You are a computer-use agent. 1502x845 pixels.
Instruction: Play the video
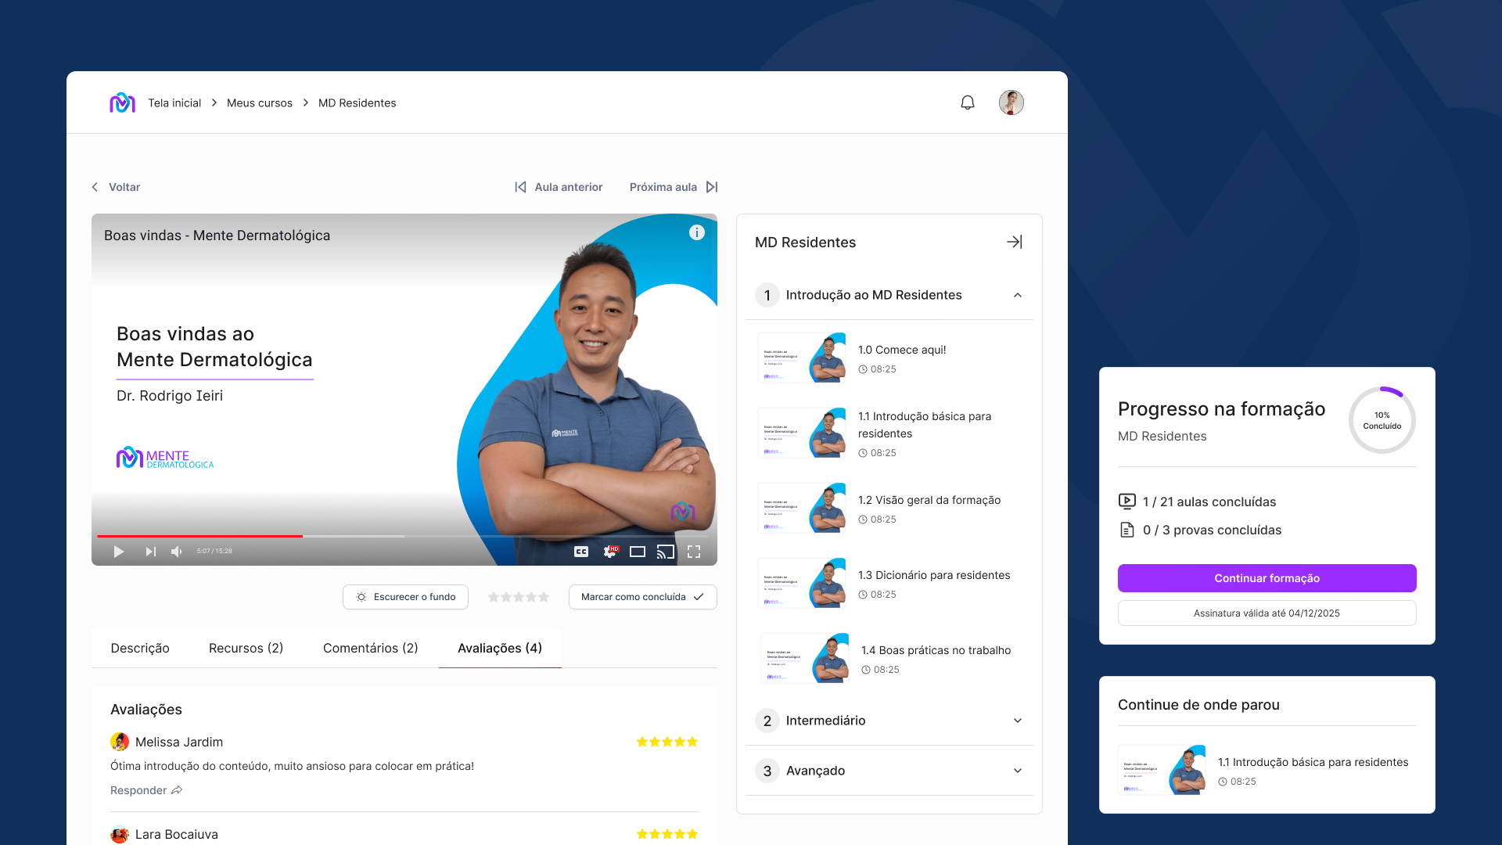pos(118,552)
